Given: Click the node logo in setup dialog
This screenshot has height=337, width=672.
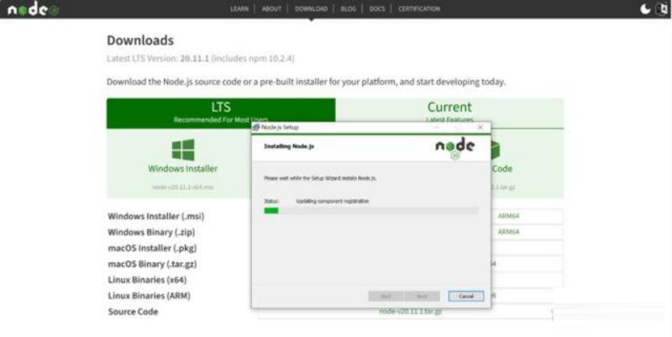Looking at the screenshot, I should tap(454, 149).
